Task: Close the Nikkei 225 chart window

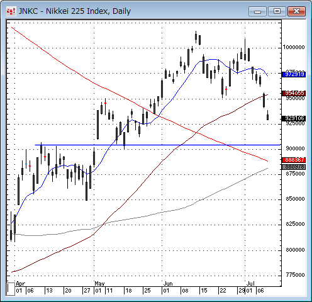Action: [296, 11]
